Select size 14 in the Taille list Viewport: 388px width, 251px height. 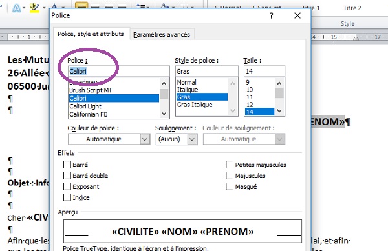[x=259, y=112]
